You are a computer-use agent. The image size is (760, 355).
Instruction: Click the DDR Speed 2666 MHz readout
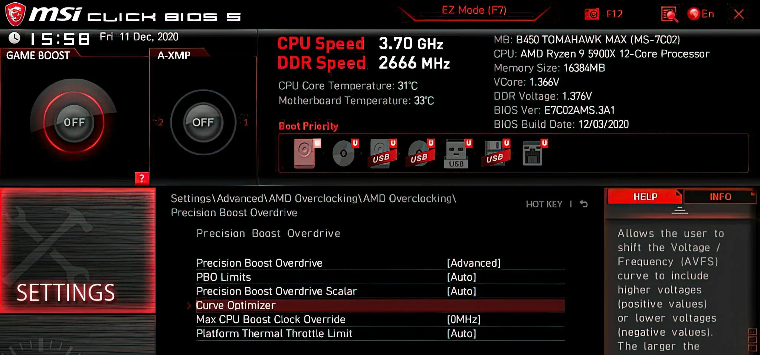click(364, 63)
